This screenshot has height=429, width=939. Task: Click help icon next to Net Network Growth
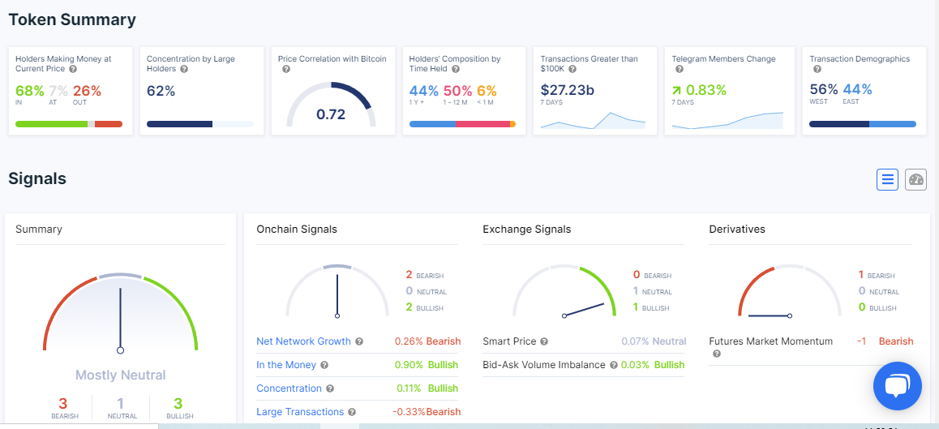359,342
